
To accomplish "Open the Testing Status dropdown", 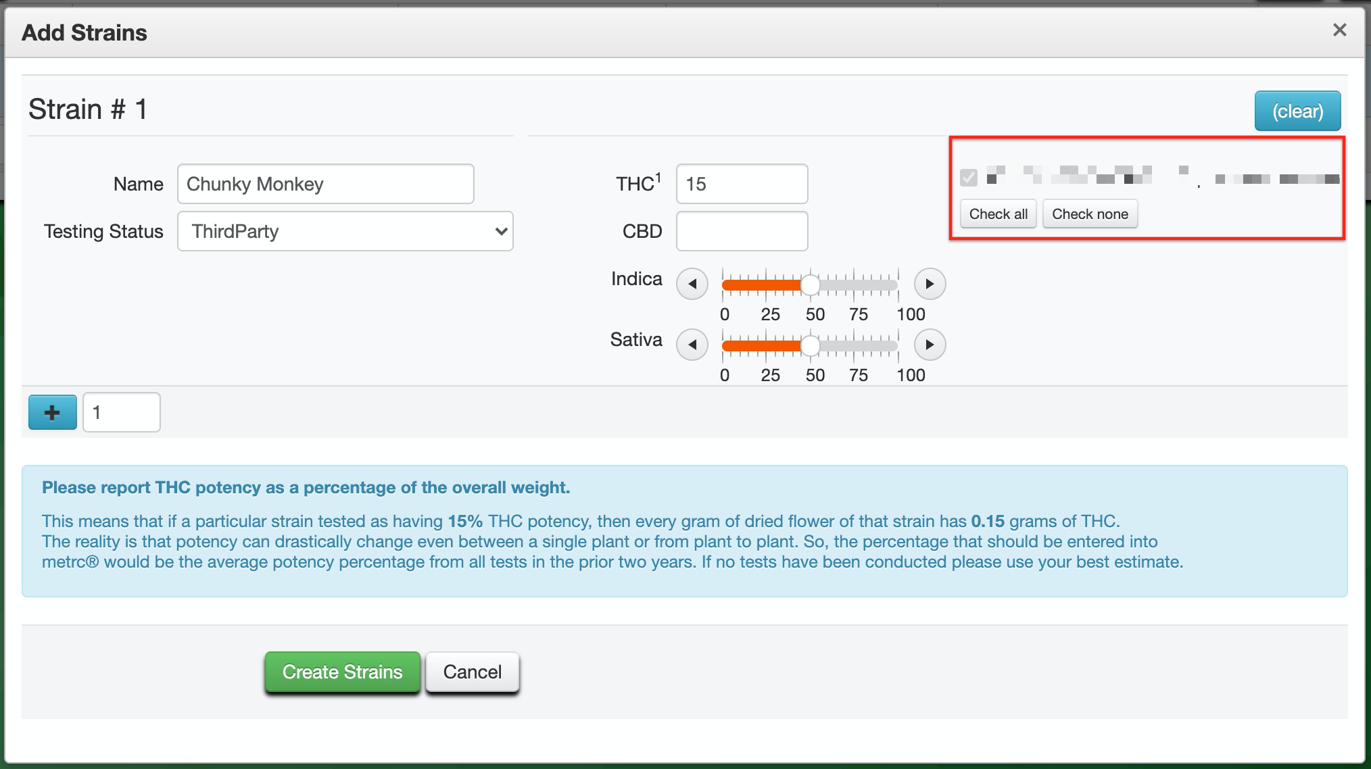I will (x=345, y=231).
